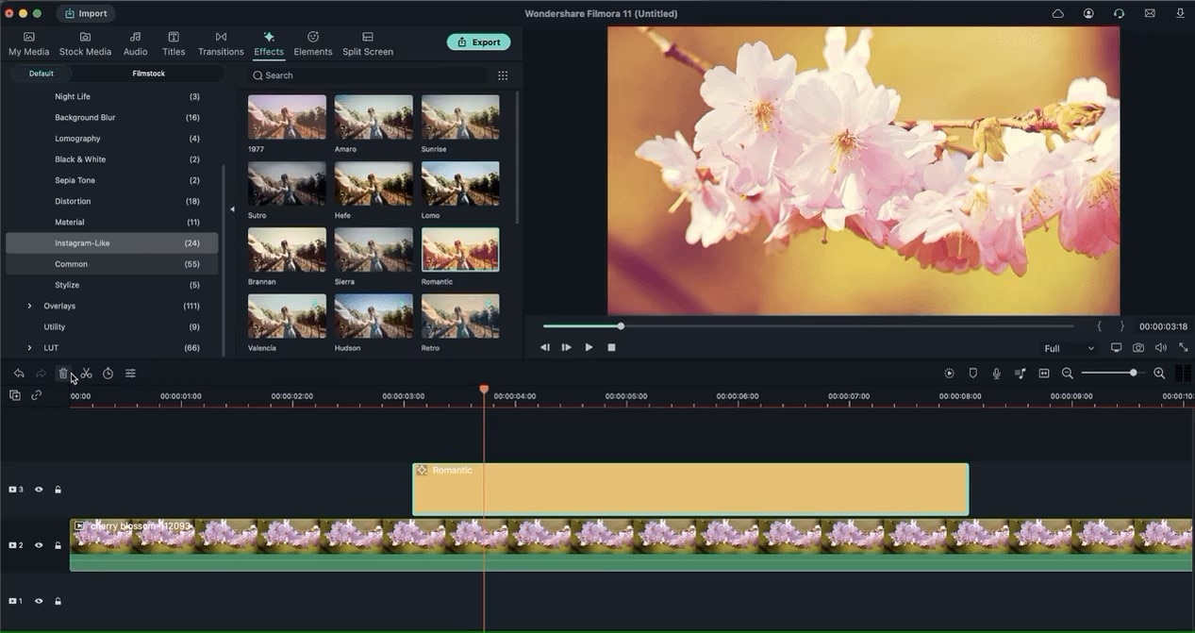
Task: Click the Zoom in magnifier icon
Action: (x=1159, y=374)
